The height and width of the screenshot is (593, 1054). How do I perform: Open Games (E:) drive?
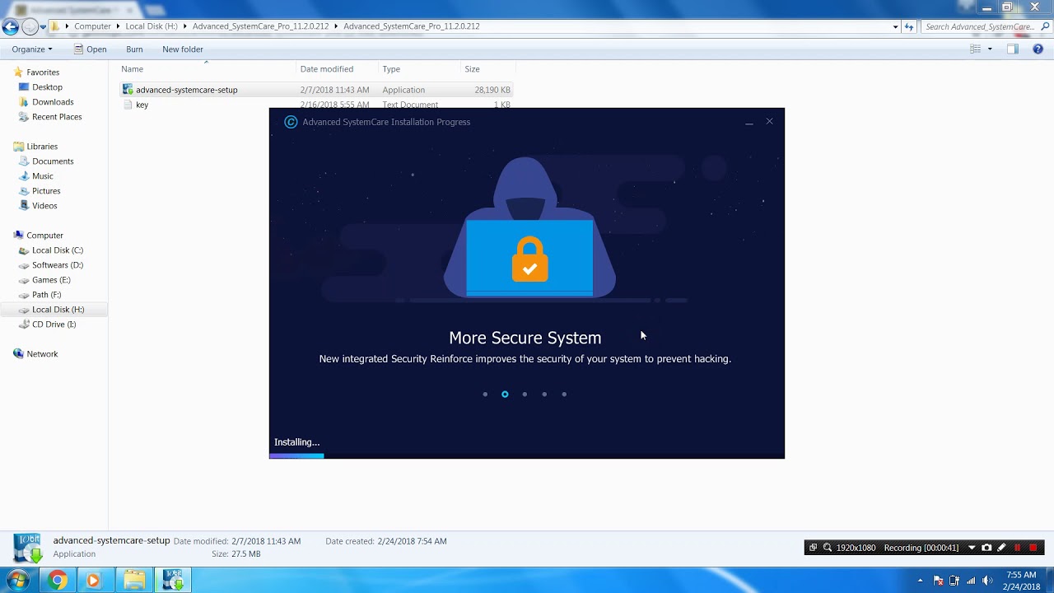tap(51, 280)
